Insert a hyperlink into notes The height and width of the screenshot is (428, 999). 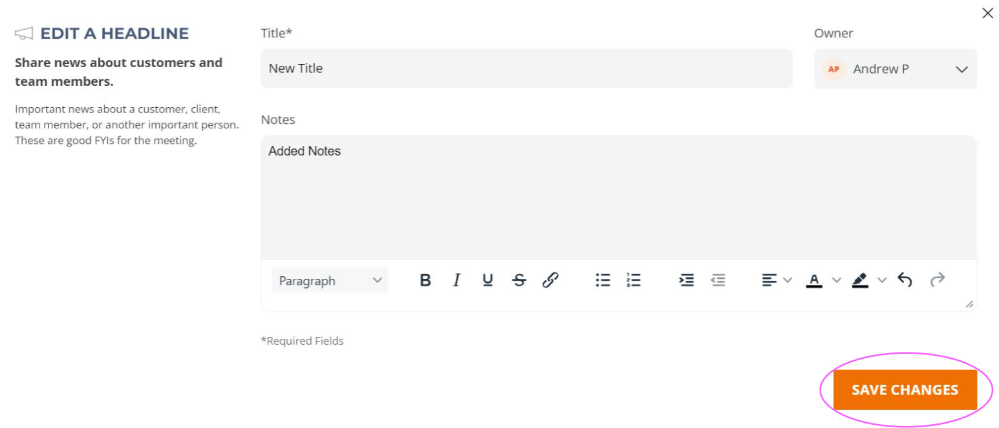point(550,280)
